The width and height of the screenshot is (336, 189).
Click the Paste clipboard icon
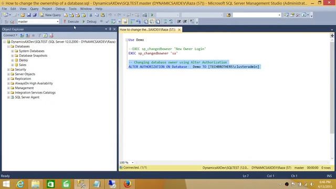point(103,15)
